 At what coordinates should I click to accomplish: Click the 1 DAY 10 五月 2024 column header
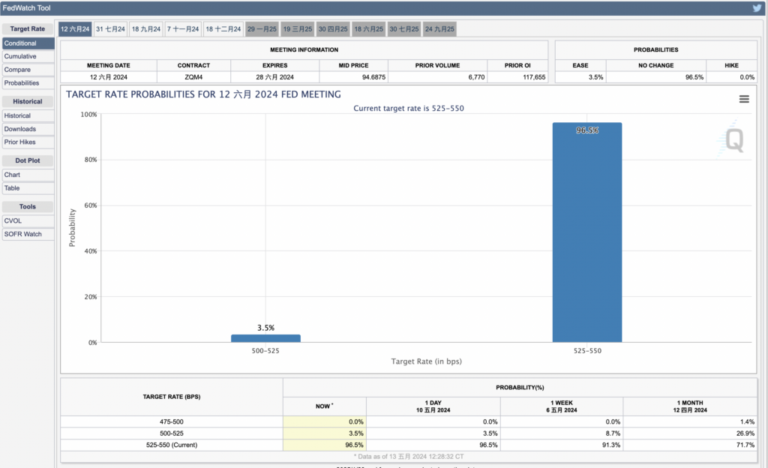[433, 406]
